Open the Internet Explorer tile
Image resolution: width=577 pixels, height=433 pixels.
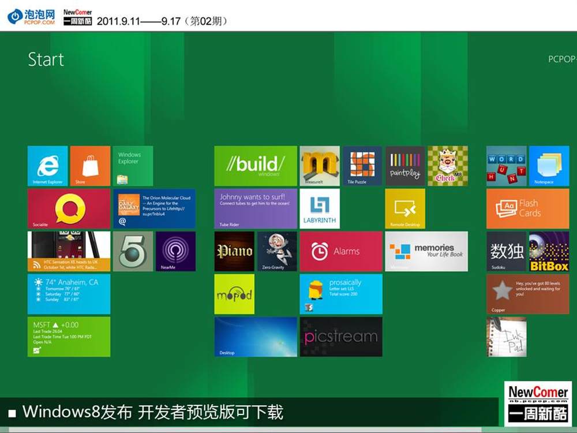(47, 166)
